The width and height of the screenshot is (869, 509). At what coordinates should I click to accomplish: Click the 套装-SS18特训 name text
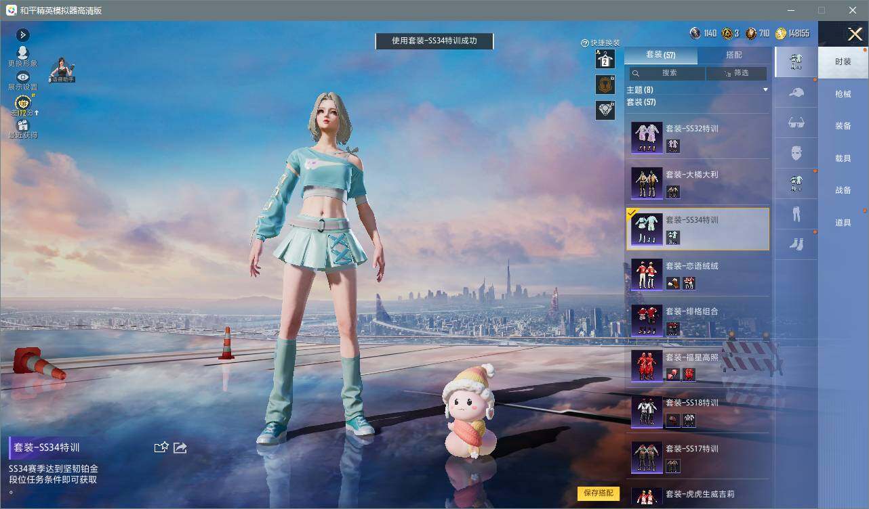click(692, 403)
